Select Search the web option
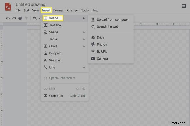Image resolution: width=190 pixels, height=126 pixels. click(108, 27)
